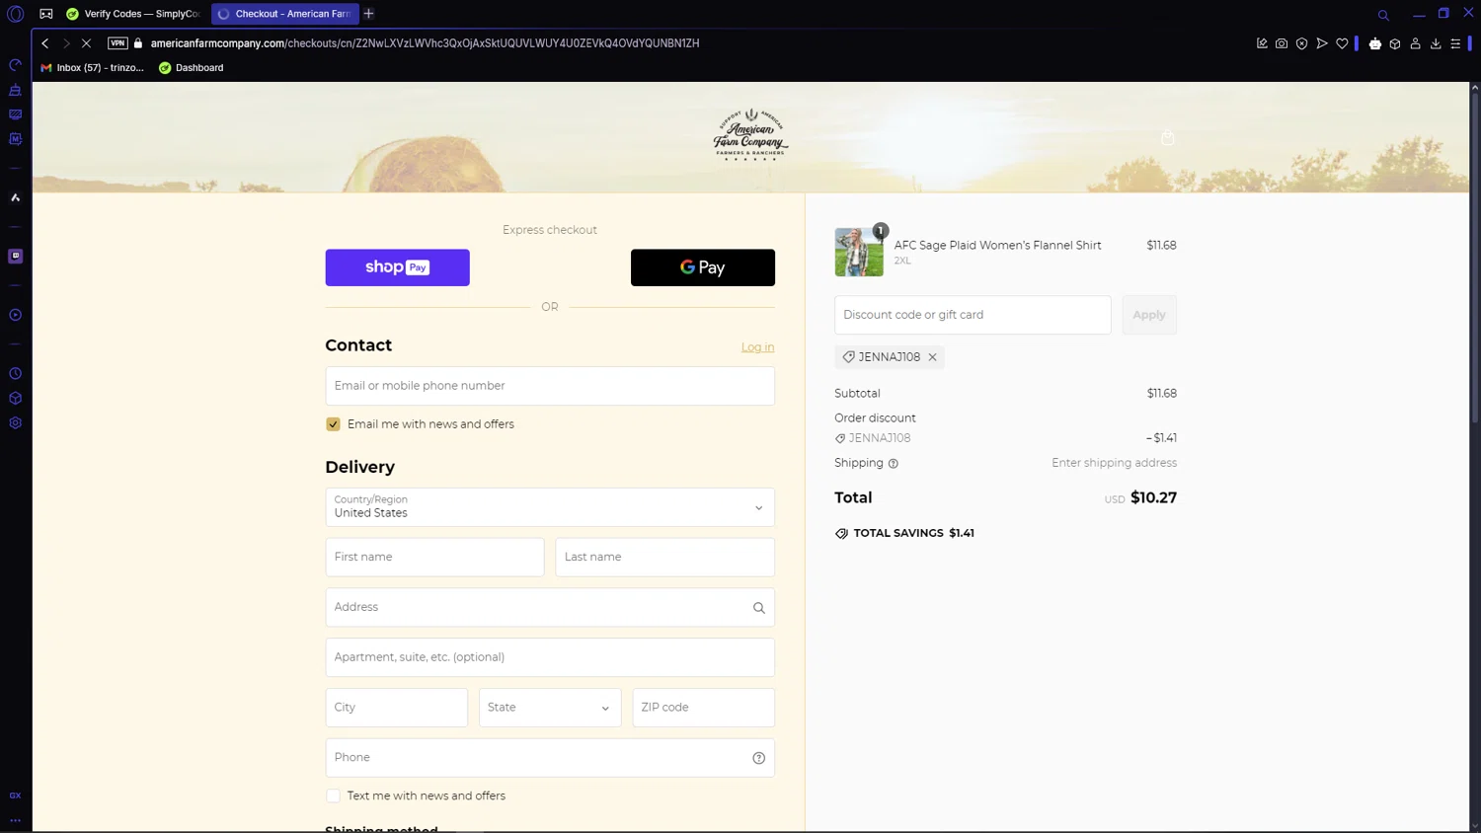Open the downloads icon in toolbar
The image size is (1481, 833).
coord(1436,43)
